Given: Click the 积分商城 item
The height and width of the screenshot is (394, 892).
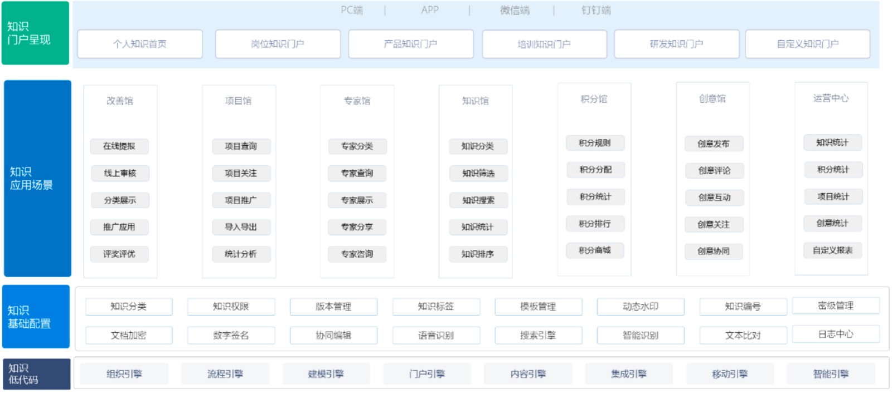Looking at the screenshot, I should pyautogui.click(x=595, y=251).
